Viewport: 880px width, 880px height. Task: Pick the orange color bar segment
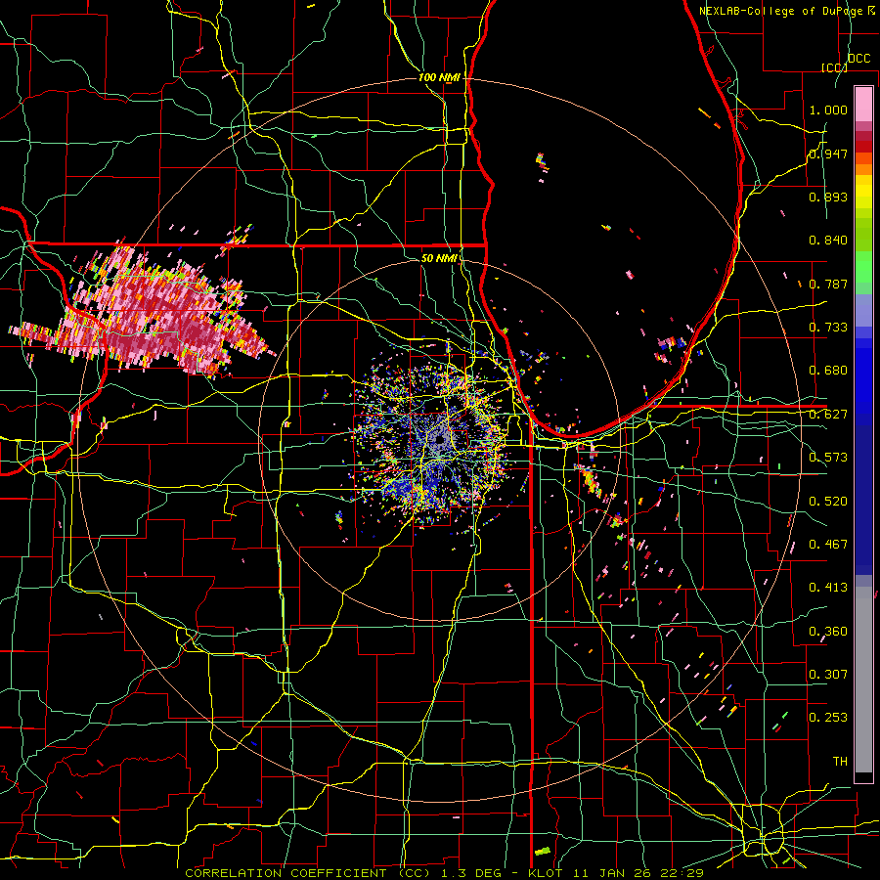click(863, 170)
